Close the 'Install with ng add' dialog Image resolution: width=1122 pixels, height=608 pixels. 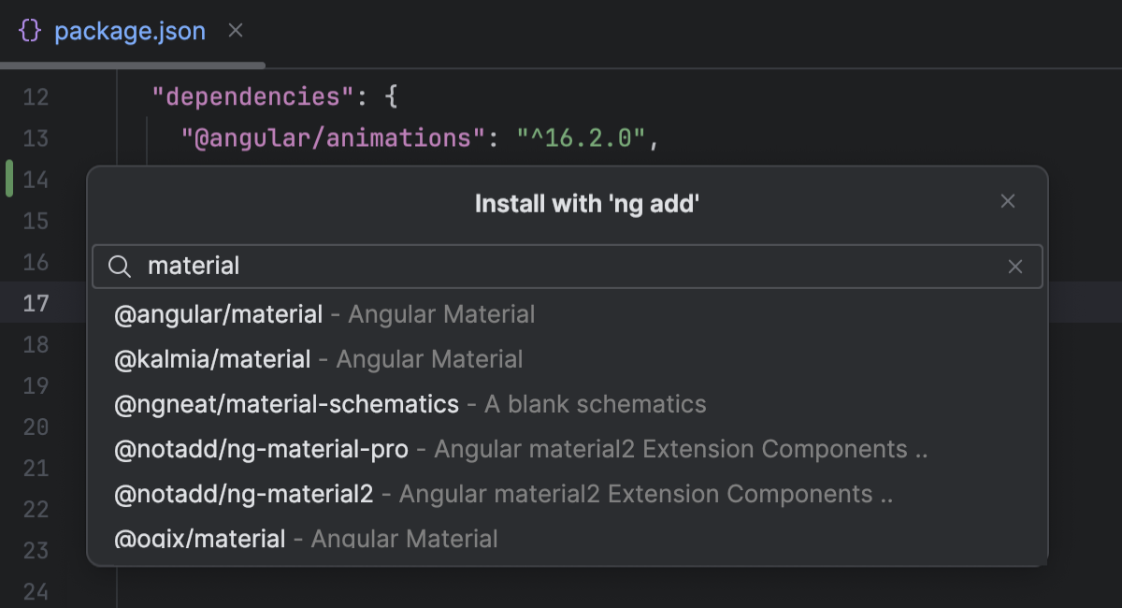point(1008,200)
